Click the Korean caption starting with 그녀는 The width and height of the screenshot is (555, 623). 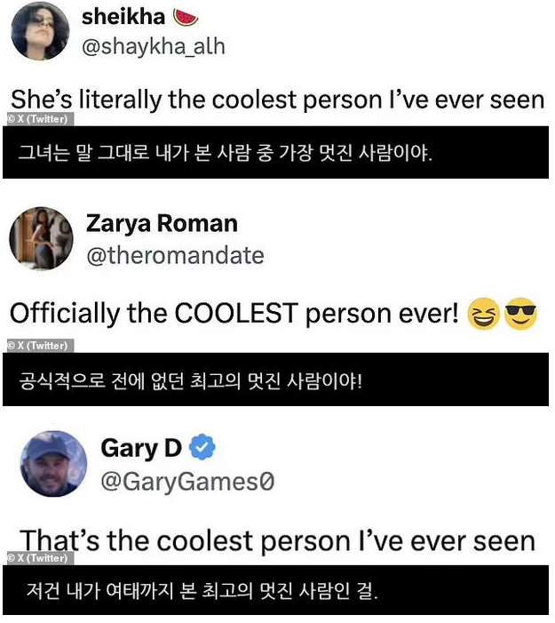click(226, 152)
